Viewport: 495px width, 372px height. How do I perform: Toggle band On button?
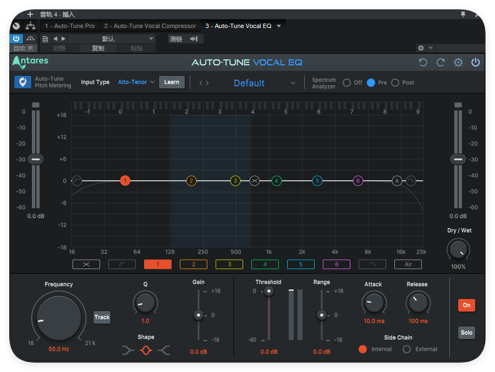(x=466, y=305)
